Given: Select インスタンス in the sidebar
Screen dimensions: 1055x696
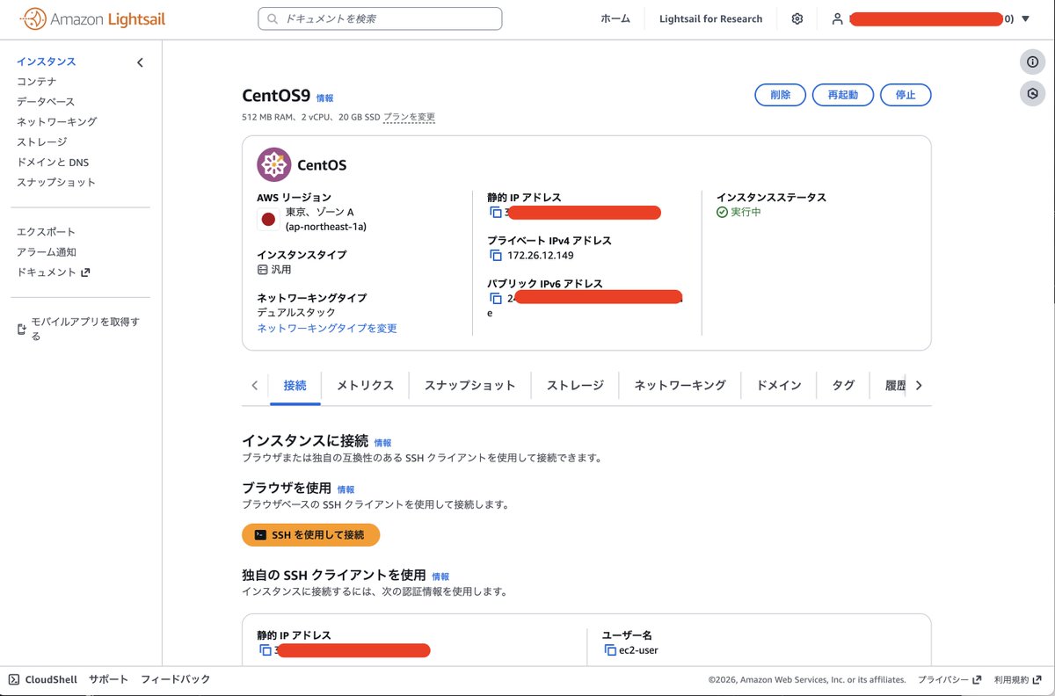Looking at the screenshot, I should [x=46, y=62].
